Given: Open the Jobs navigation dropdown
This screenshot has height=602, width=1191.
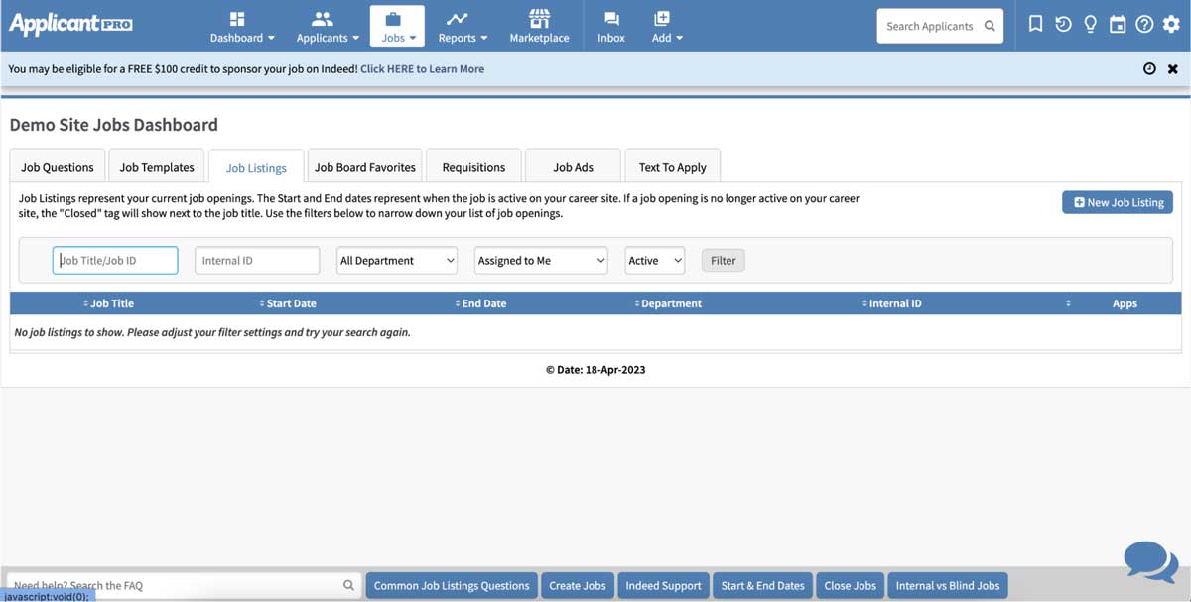Looking at the screenshot, I should coord(397,25).
